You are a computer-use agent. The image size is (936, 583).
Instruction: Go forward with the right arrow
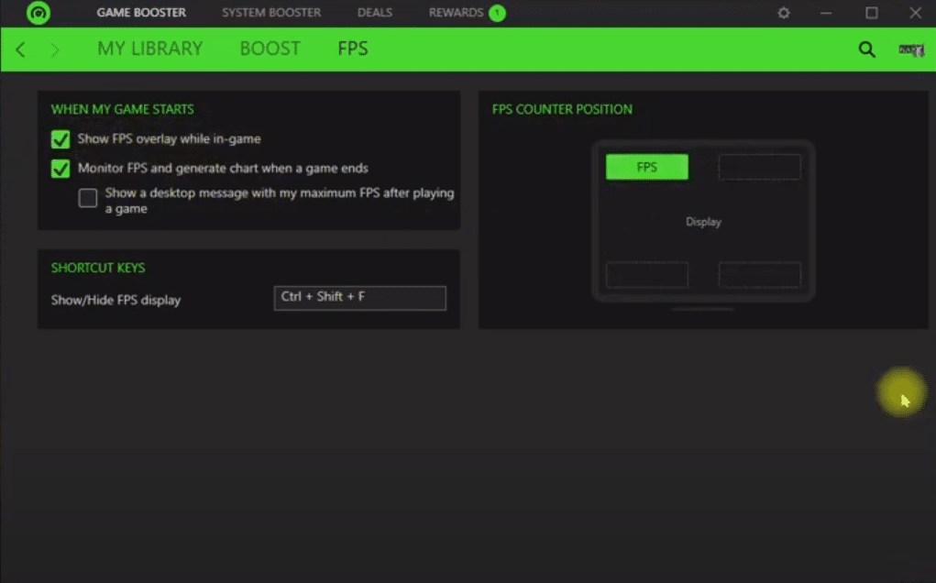click(x=55, y=49)
